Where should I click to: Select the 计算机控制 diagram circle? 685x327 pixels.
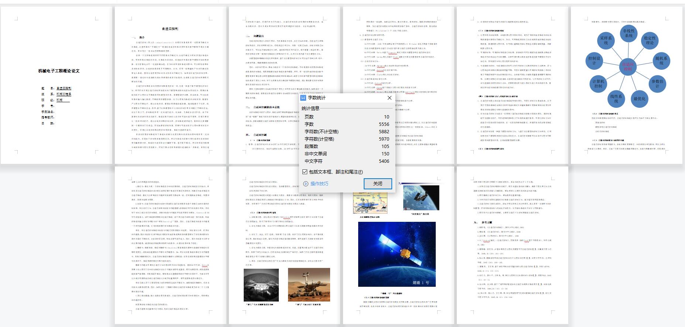(x=598, y=83)
